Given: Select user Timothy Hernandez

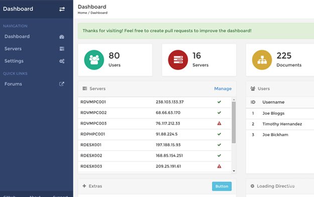Looking at the screenshot, I should pos(282,124).
